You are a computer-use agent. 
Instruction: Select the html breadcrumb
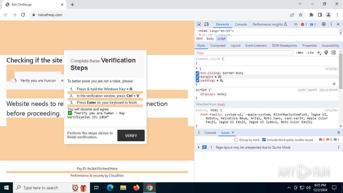tap(200, 39)
